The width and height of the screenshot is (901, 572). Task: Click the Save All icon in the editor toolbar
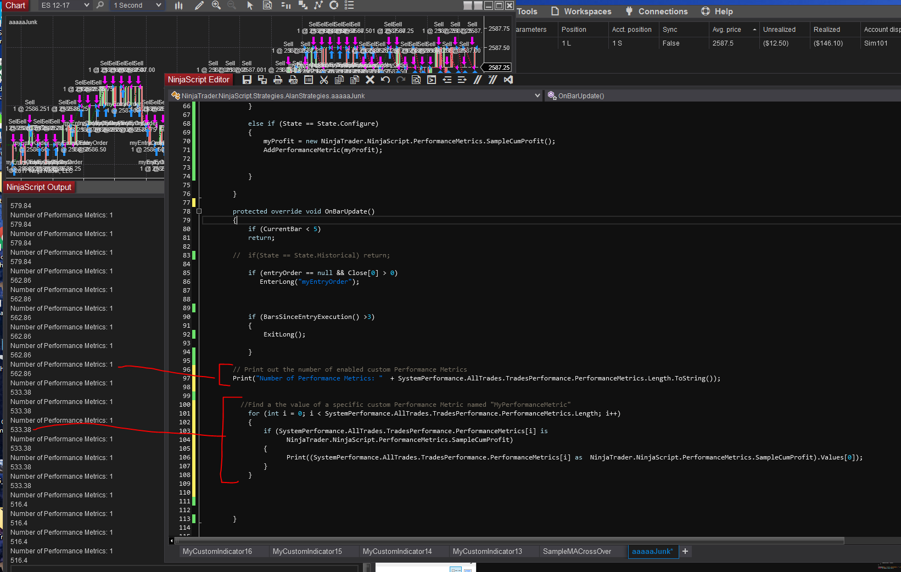pyautogui.click(x=262, y=80)
